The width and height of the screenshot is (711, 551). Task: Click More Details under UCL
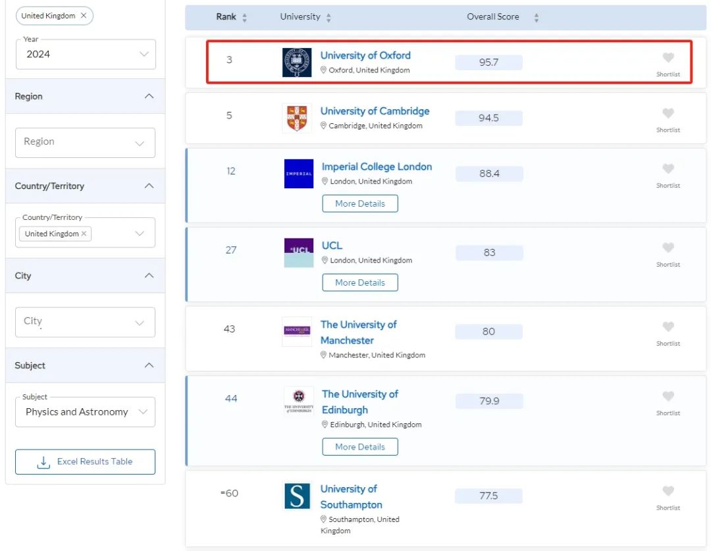click(360, 282)
